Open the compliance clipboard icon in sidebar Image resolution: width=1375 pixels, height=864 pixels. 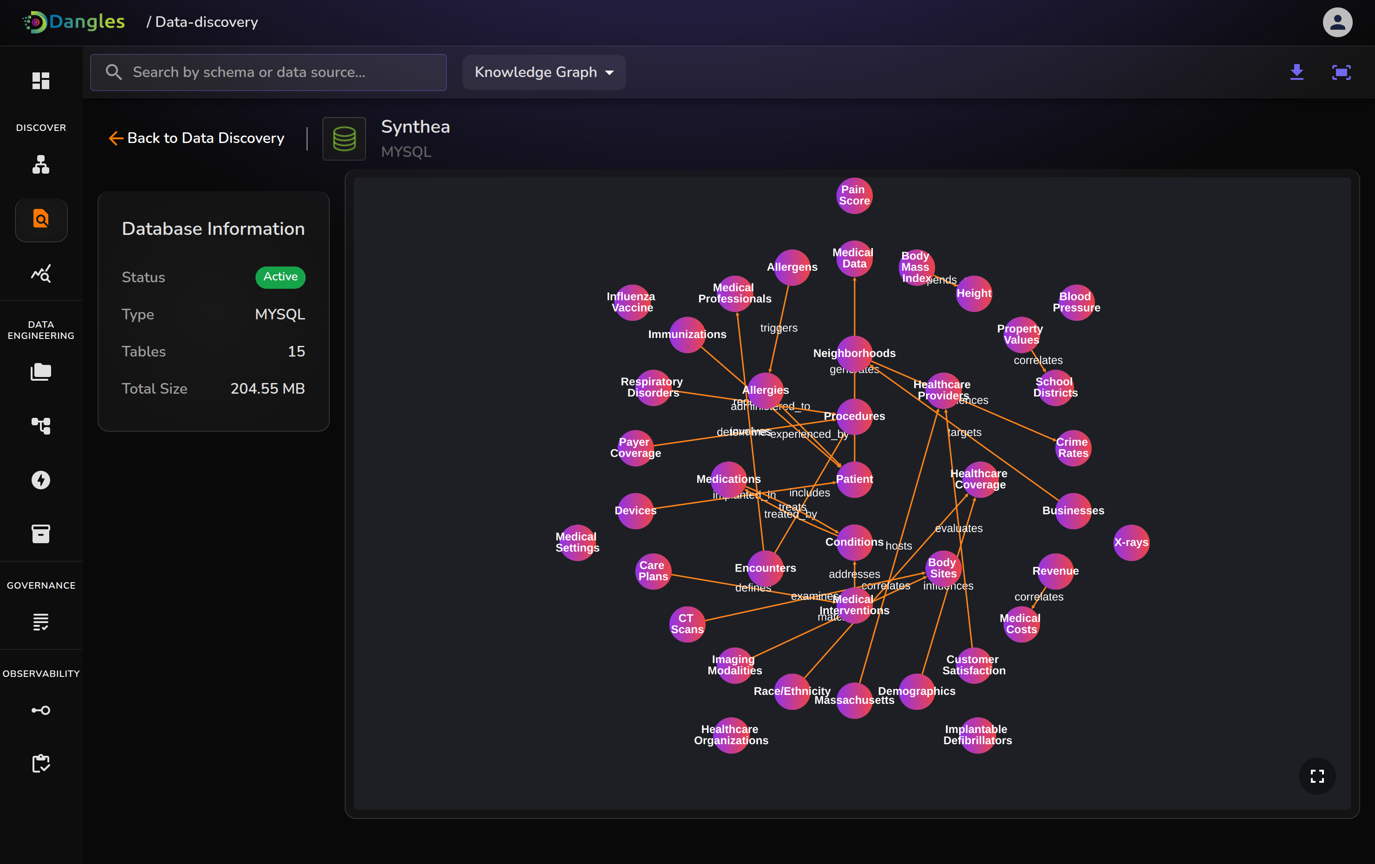[x=40, y=764]
